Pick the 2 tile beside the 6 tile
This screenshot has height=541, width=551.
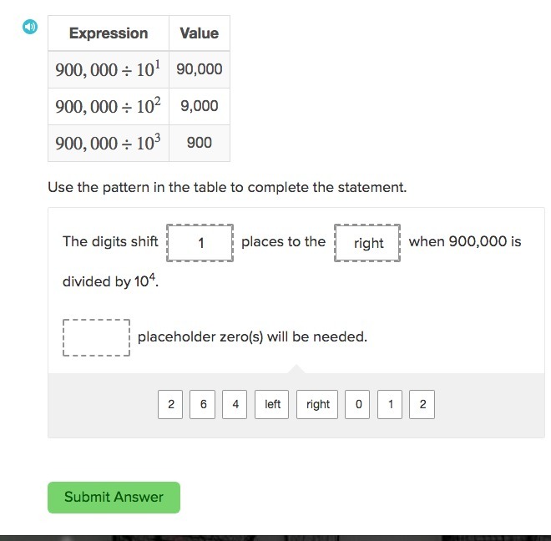[x=171, y=405]
